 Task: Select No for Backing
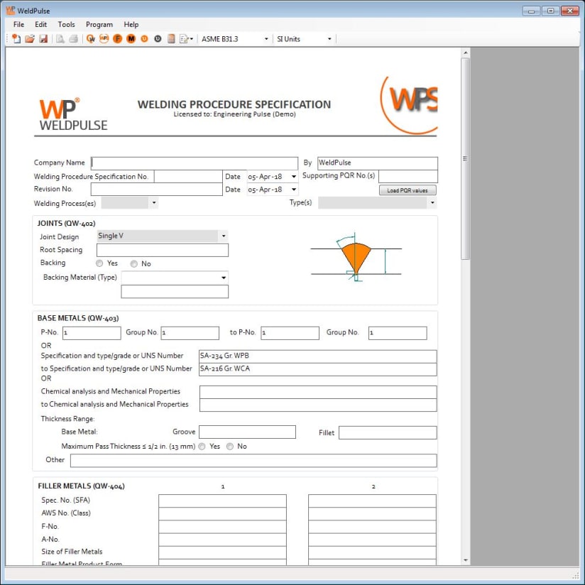134,264
